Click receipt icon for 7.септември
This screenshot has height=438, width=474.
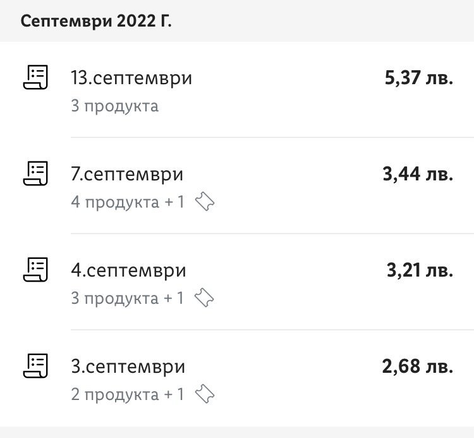coord(35,174)
